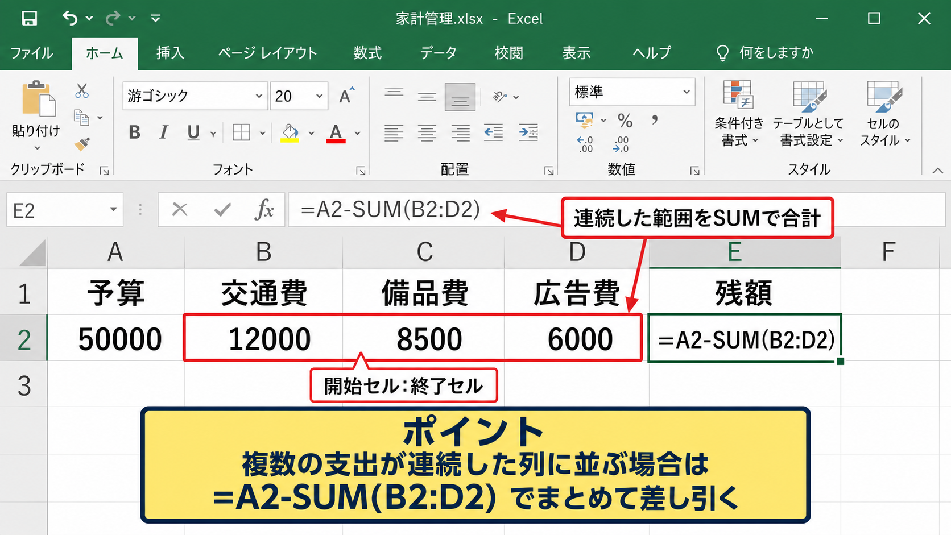Toggle Bold formatting
The image size is (951, 535).
tap(134, 132)
